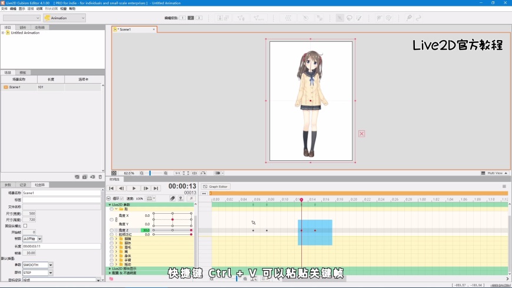The image size is (512, 288).
Task: Click the lasso selection tool in top toolbar
Action: coord(350,18)
